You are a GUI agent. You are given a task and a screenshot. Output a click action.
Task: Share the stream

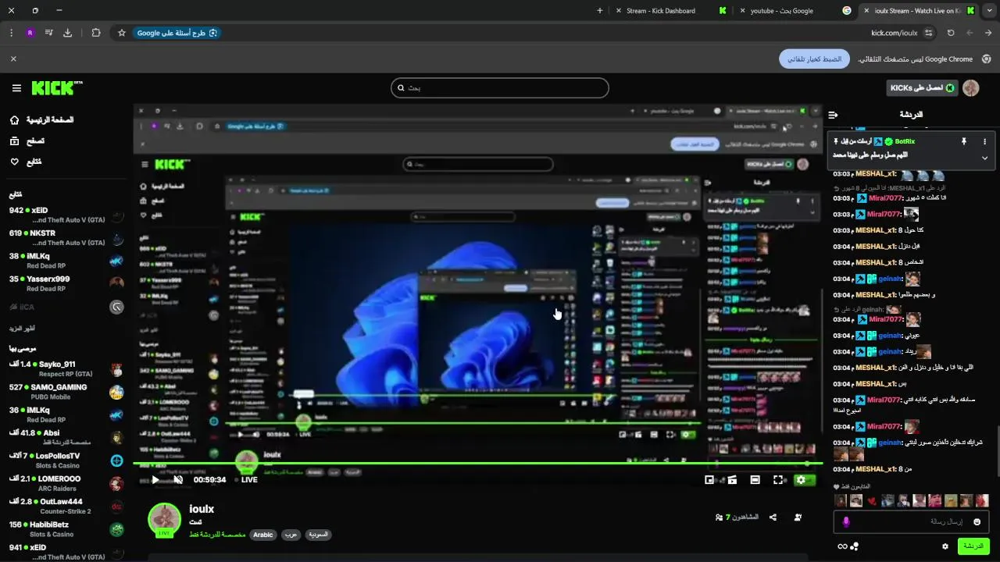click(773, 517)
